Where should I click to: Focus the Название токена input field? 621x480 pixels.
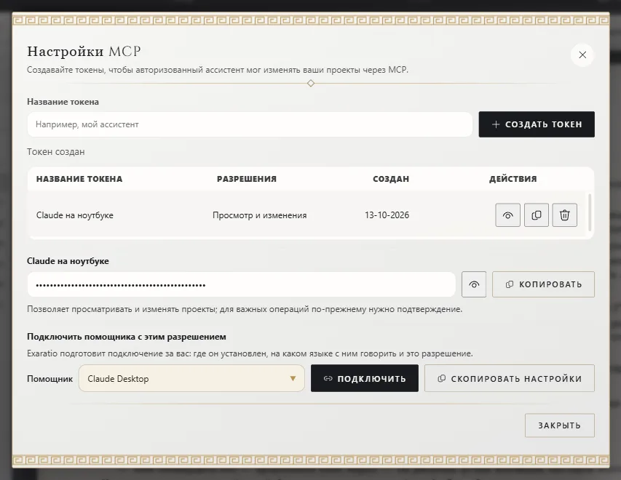250,124
